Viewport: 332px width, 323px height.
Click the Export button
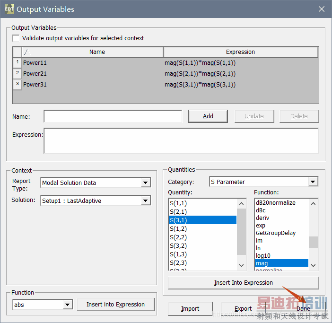point(243,309)
